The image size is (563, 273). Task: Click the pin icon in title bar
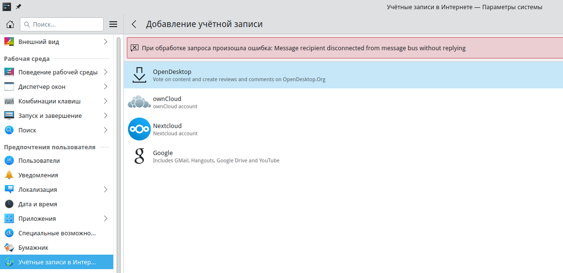(x=19, y=7)
